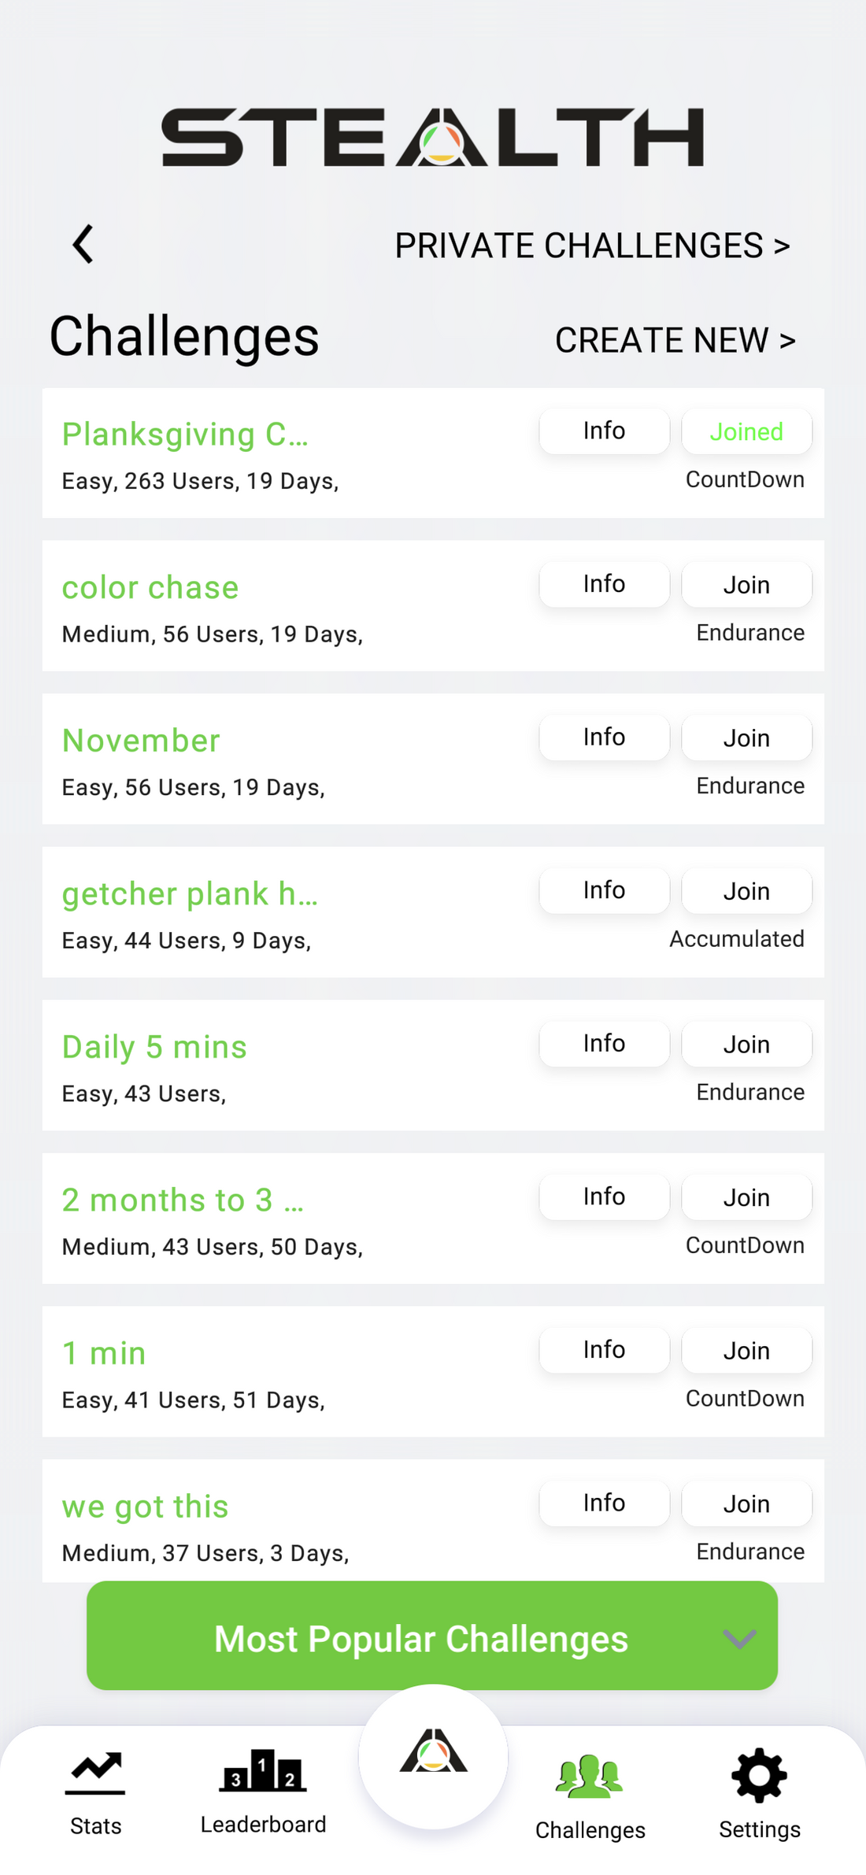Tap the center Stealth logo button

(433, 1754)
